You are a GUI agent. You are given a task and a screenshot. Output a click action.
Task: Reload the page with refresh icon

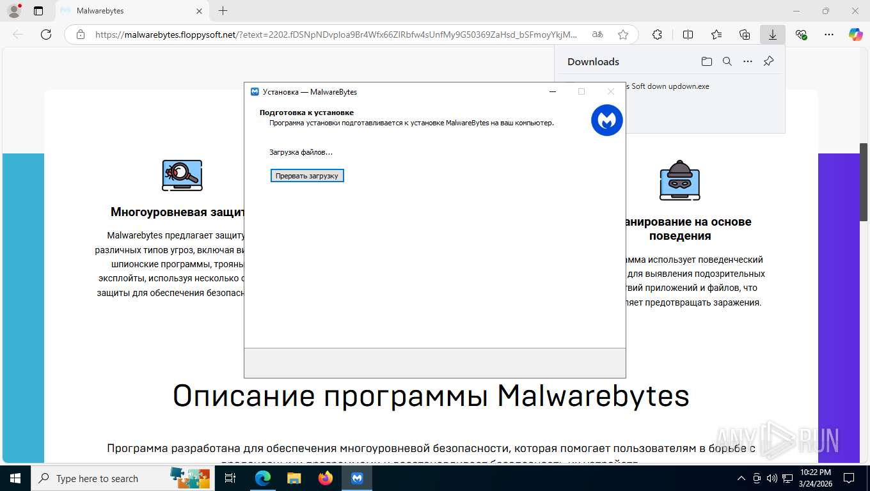click(46, 35)
